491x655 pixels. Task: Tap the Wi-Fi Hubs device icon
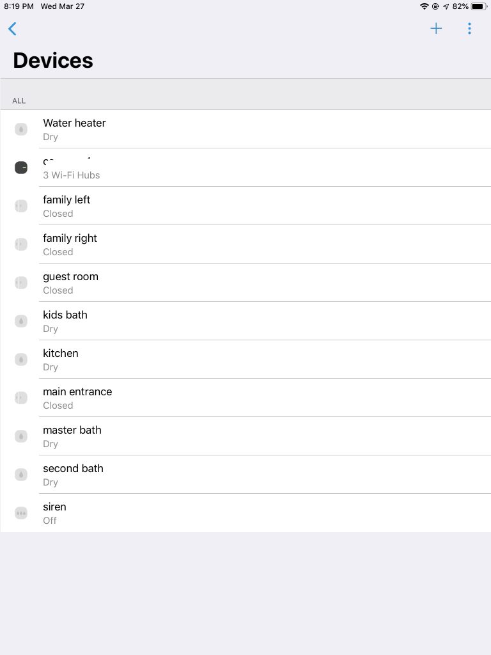[x=21, y=168]
